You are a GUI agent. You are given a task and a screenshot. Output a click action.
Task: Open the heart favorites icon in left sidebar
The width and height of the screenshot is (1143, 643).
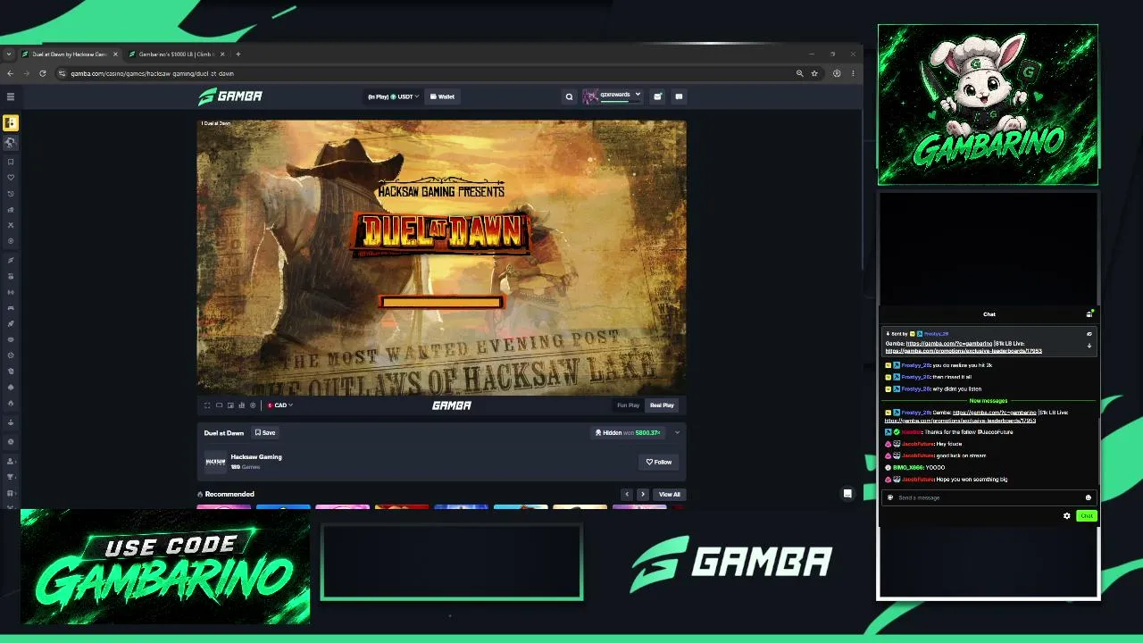(x=11, y=178)
